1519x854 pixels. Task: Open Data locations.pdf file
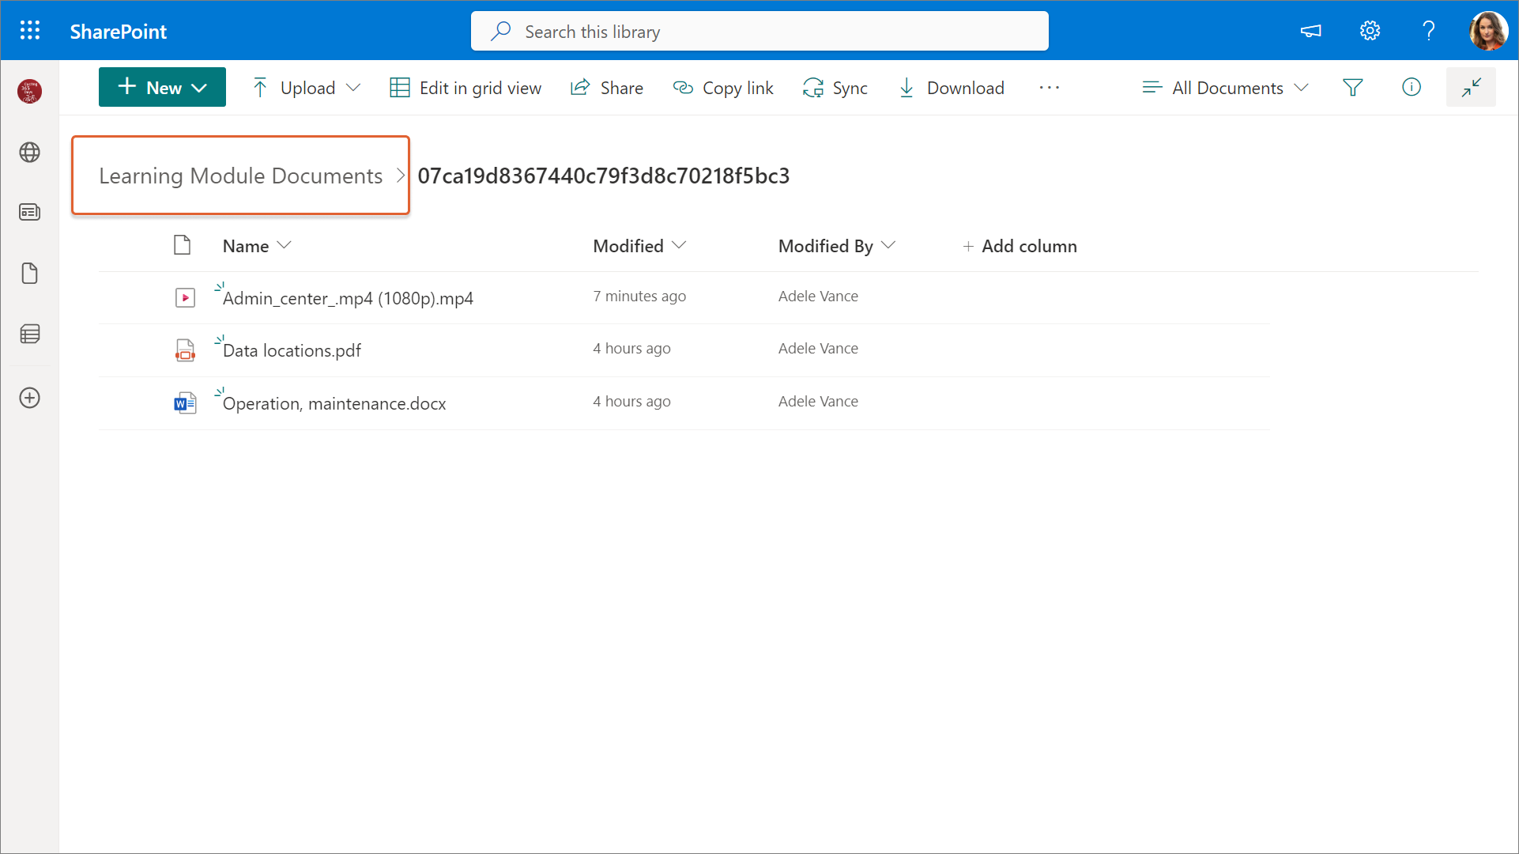tap(292, 350)
